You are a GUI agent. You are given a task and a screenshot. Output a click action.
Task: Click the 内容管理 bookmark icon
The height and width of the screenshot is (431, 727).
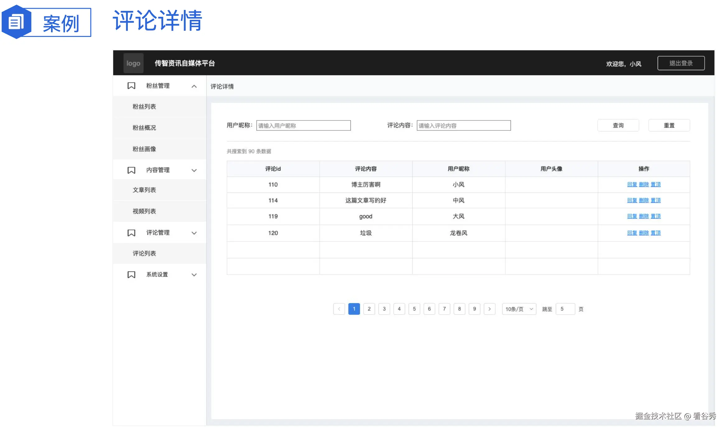point(131,170)
